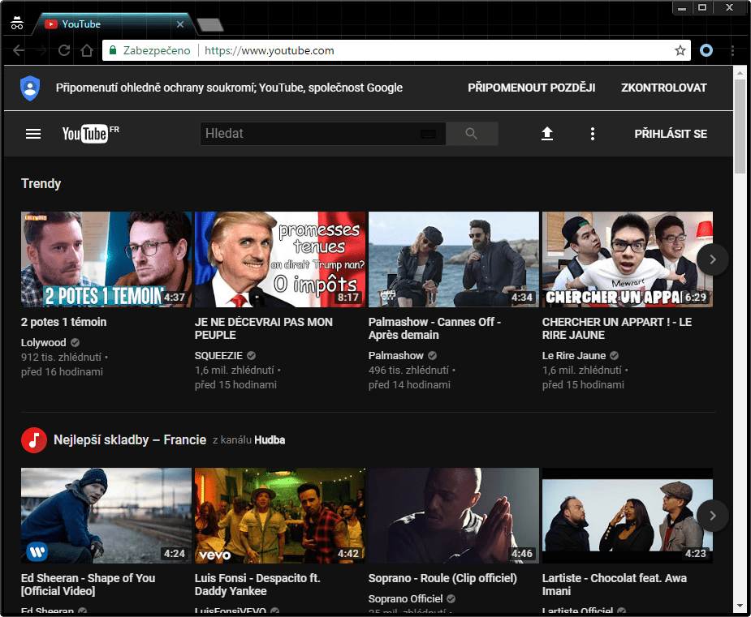This screenshot has width=751, height=617.
Task: Open Chrome's three-dot browser menu
Action: (732, 51)
